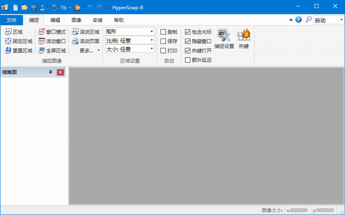Viewport: 345px width, 215px height.
Task: Expand the 更多... capture options menu
Action: (x=90, y=51)
